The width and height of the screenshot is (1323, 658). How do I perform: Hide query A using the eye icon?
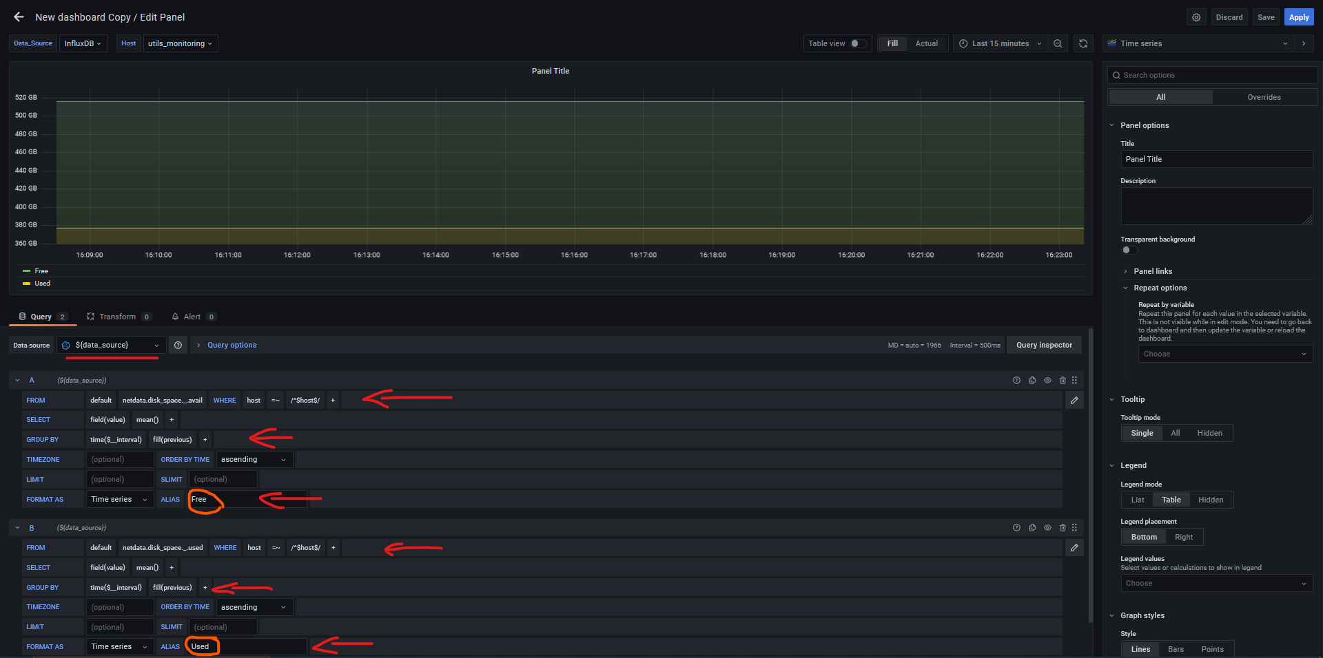coord(1047,381)
